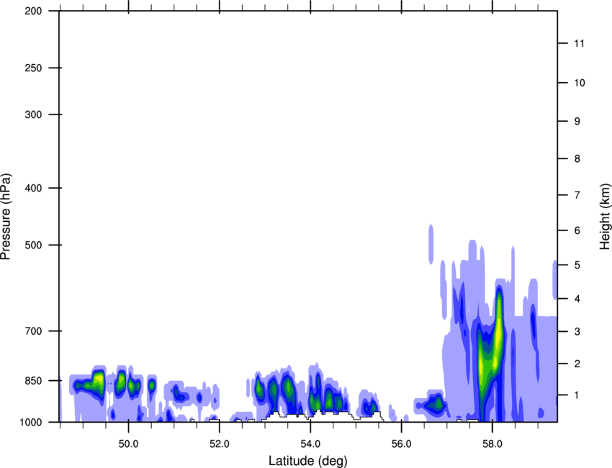Viewport: 612px width, 468px height.
Task: Click the 54.0 latitude tick label
Action: click(x=311, y=444)
